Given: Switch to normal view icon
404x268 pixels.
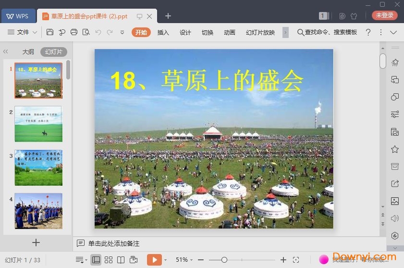Looking at the screenshot, I should [96, 260].
